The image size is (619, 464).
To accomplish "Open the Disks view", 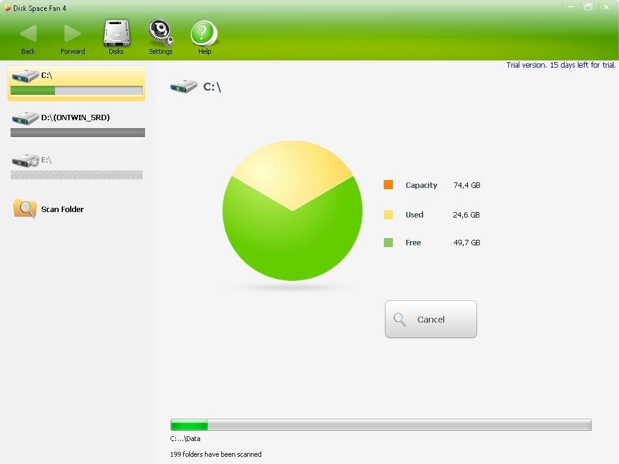I will tap(117, 37).
